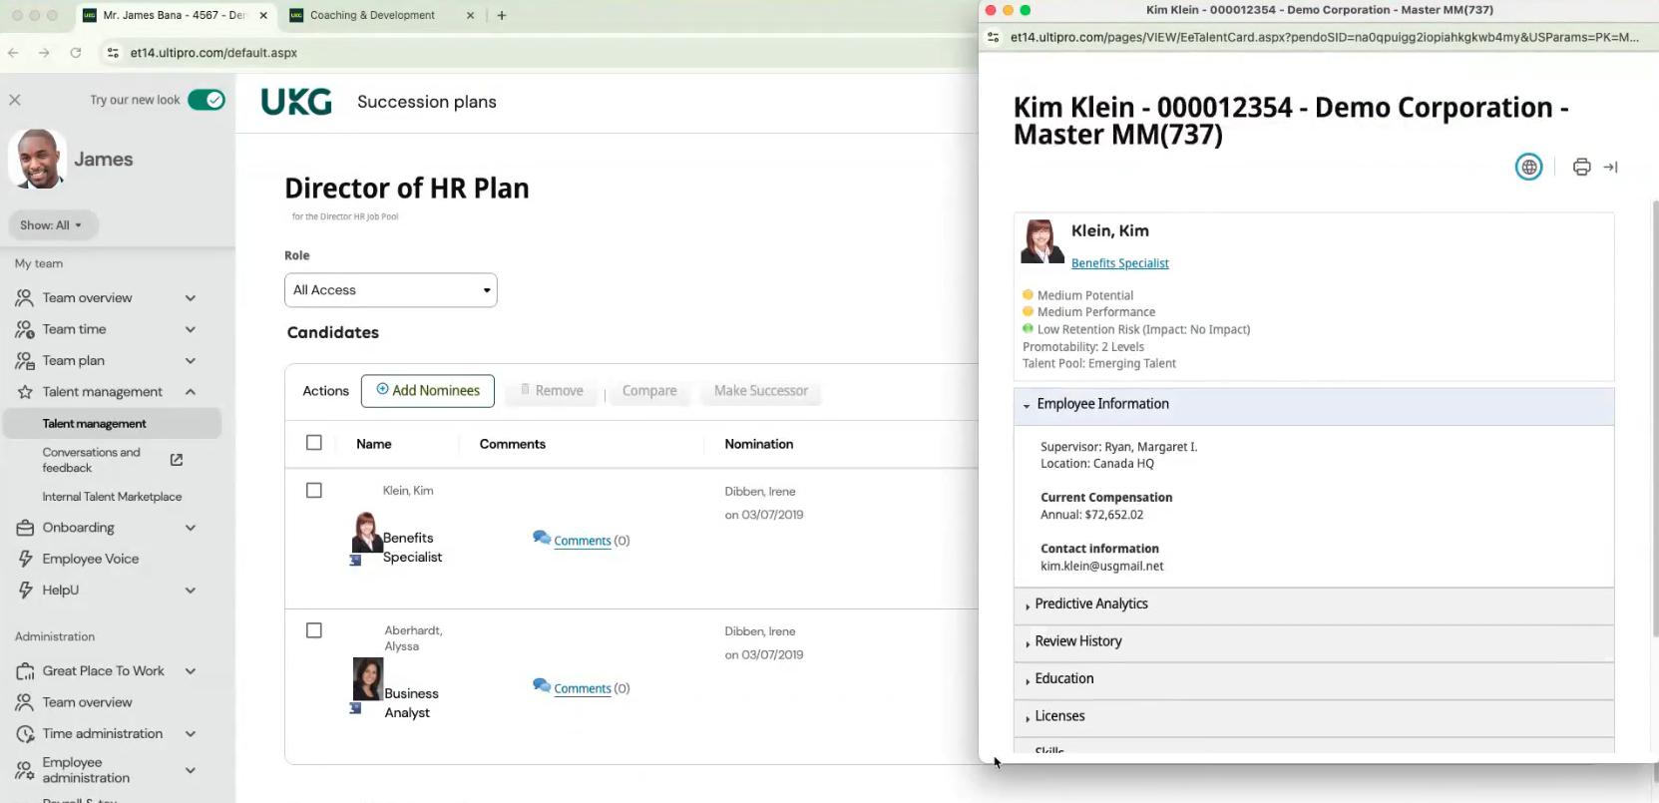Image resolution: width=1659 pixels, height=803 pixels.
Task: Click the Add Nominees button
Action: pos(427,391)
